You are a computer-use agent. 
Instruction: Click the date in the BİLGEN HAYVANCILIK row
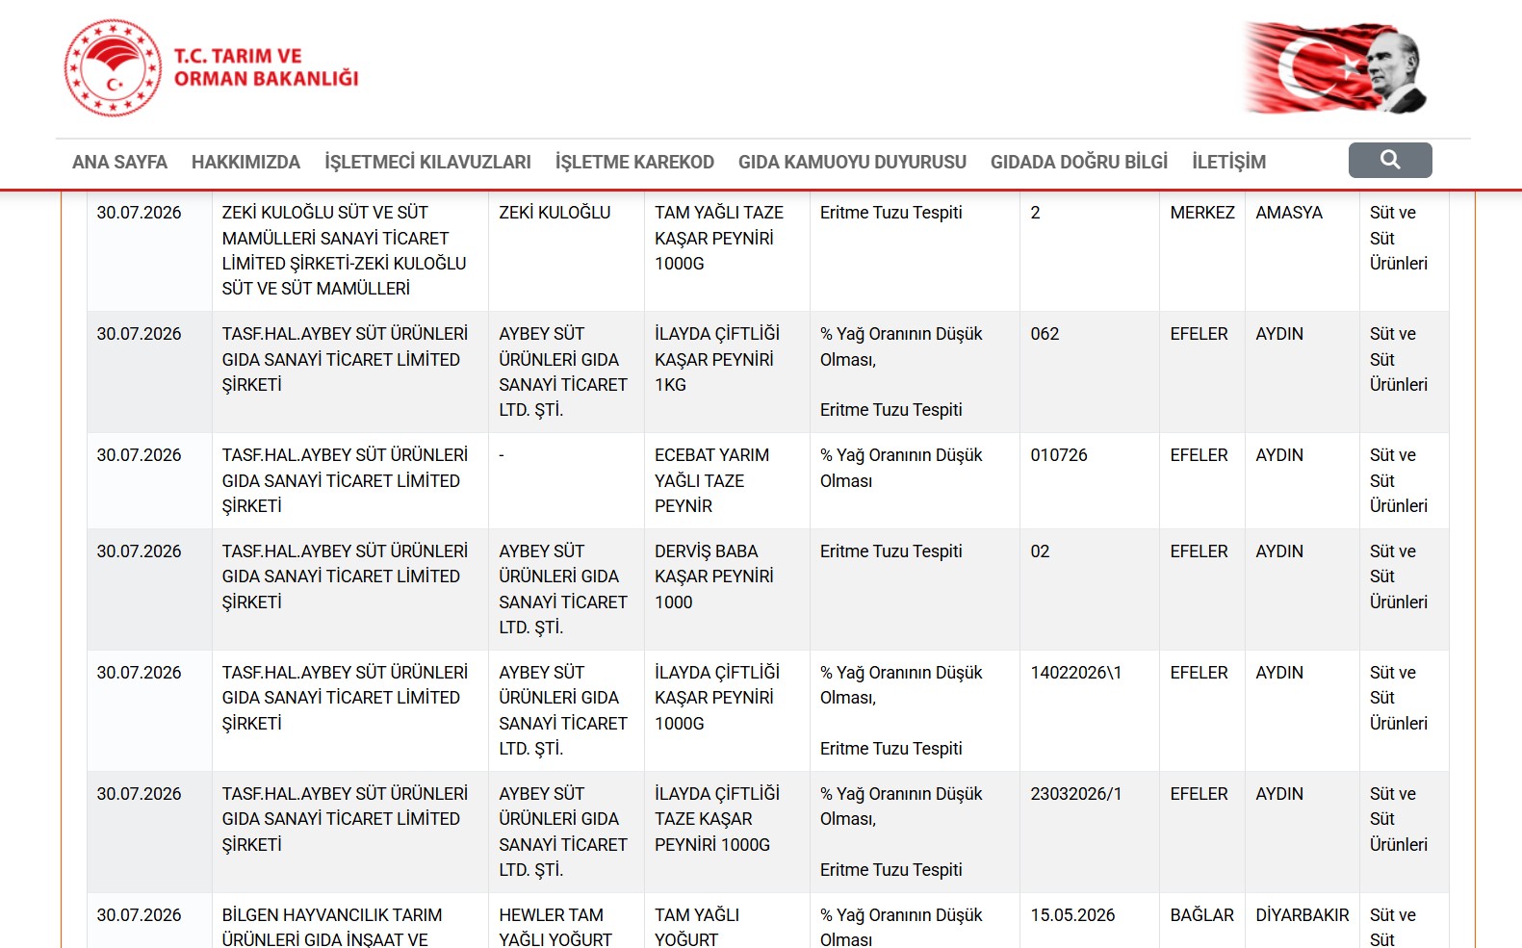pos(139,915)
